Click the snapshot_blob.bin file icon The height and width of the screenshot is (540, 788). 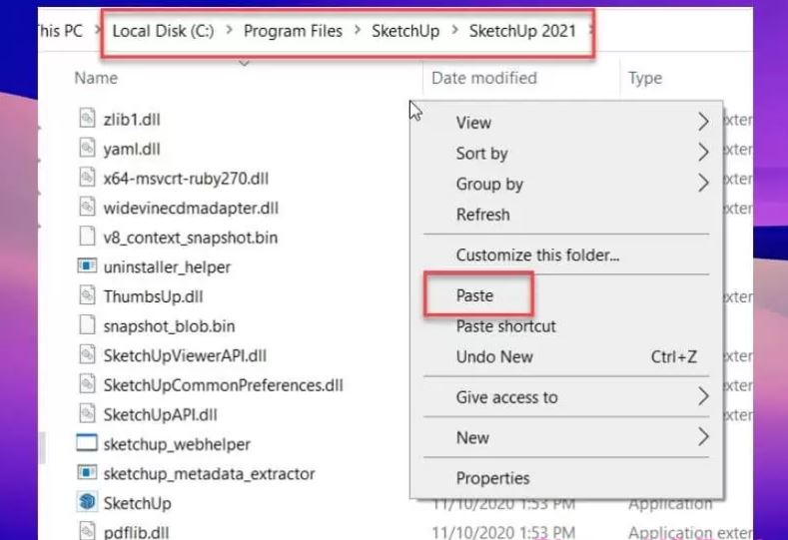[87, 325]
